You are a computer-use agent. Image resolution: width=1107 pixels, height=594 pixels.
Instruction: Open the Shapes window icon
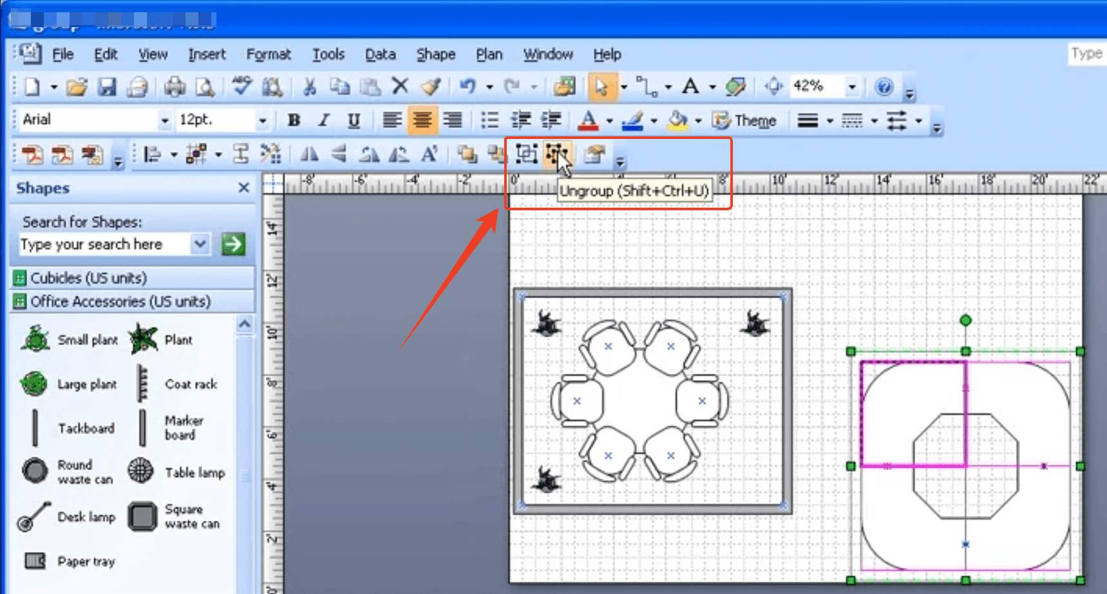click(565, 87)
